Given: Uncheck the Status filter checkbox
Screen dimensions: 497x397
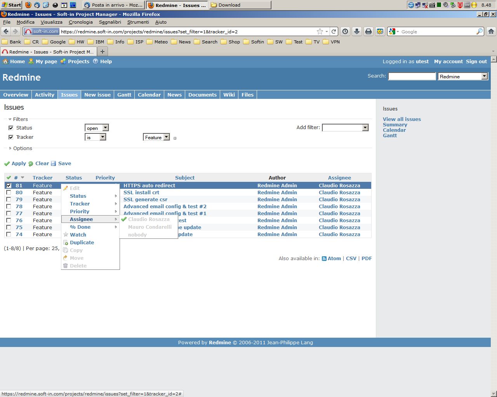Looking at the screenshot, I should [11, 128].
